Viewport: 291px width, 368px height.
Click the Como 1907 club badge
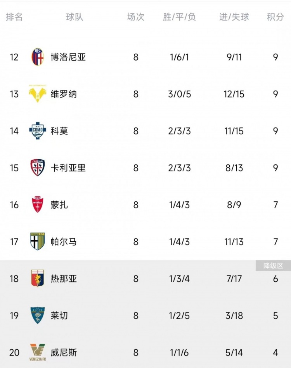click(x=38, y=131)
